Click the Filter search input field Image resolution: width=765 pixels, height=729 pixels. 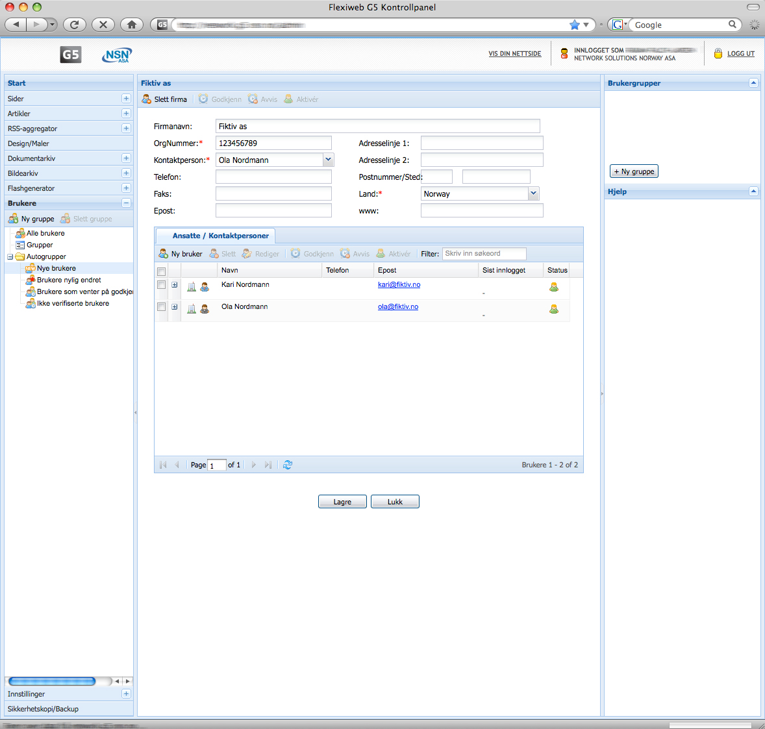click(x=484, y=254)
